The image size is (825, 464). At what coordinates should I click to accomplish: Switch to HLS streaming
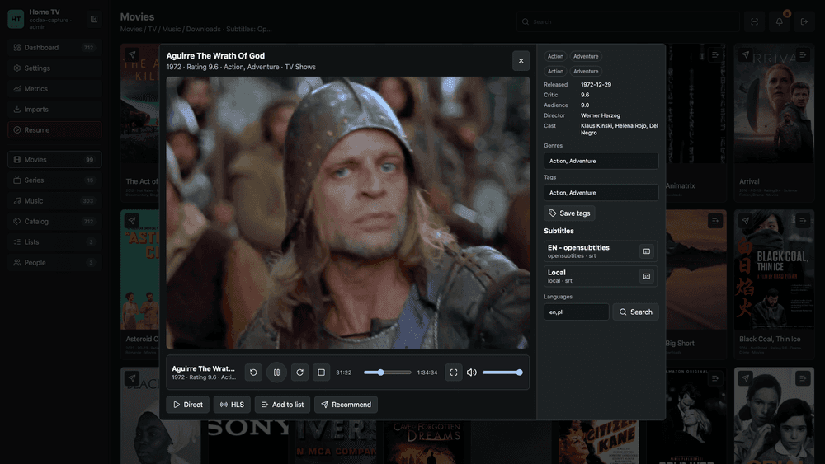pos(232,405)
